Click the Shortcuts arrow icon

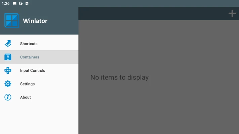pyautogui.click(x=8, y=44)
